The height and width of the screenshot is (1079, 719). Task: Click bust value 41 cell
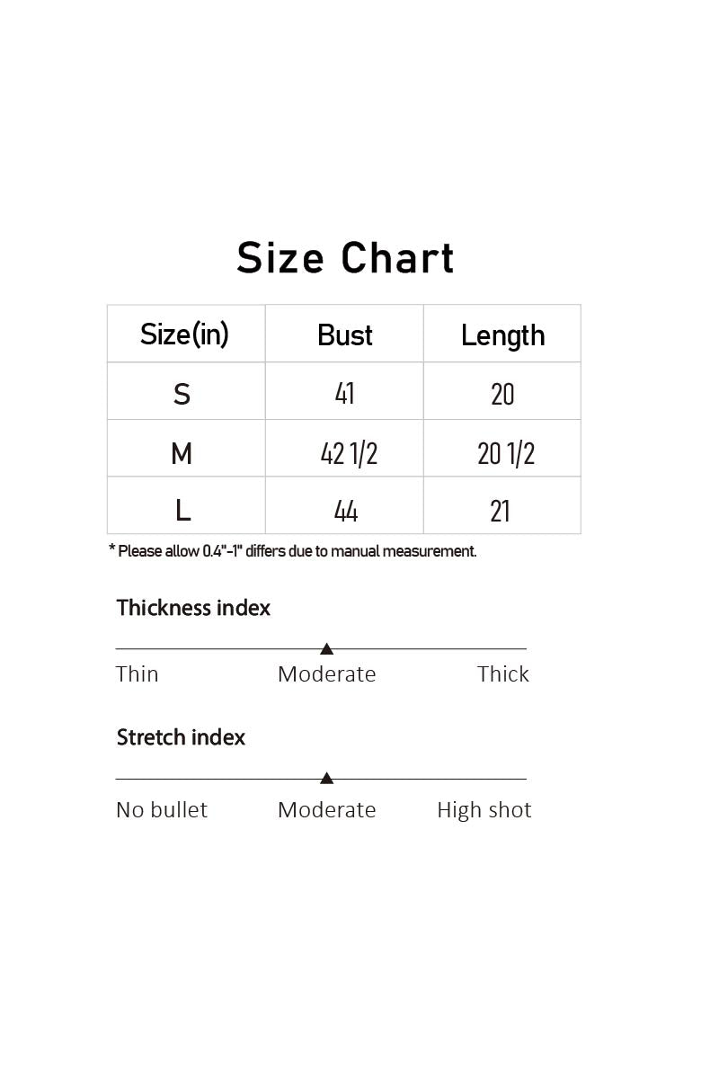344,391
